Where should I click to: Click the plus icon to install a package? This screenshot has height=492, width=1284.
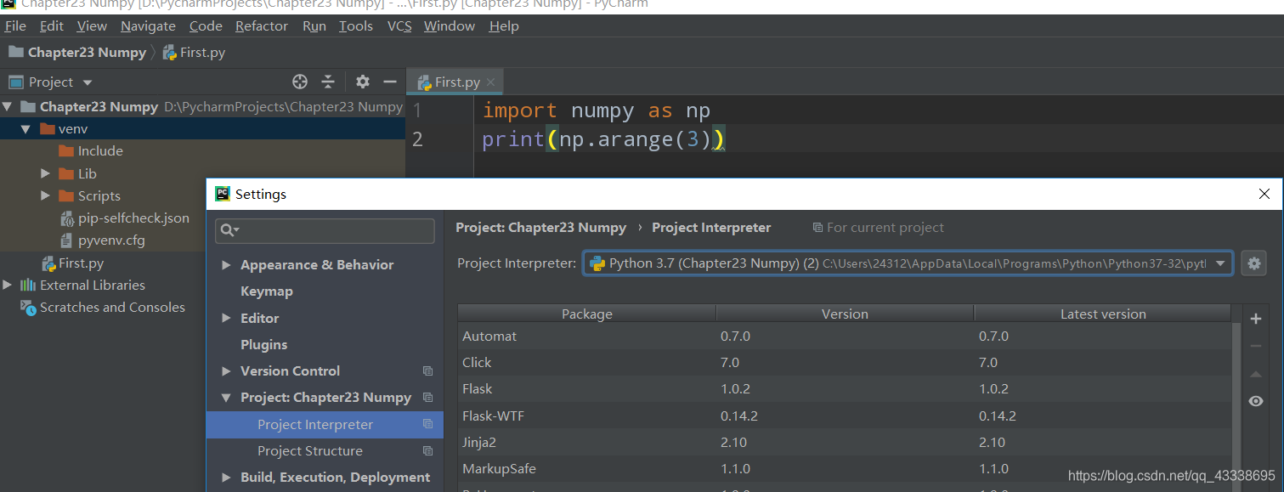click(1256, 320)
